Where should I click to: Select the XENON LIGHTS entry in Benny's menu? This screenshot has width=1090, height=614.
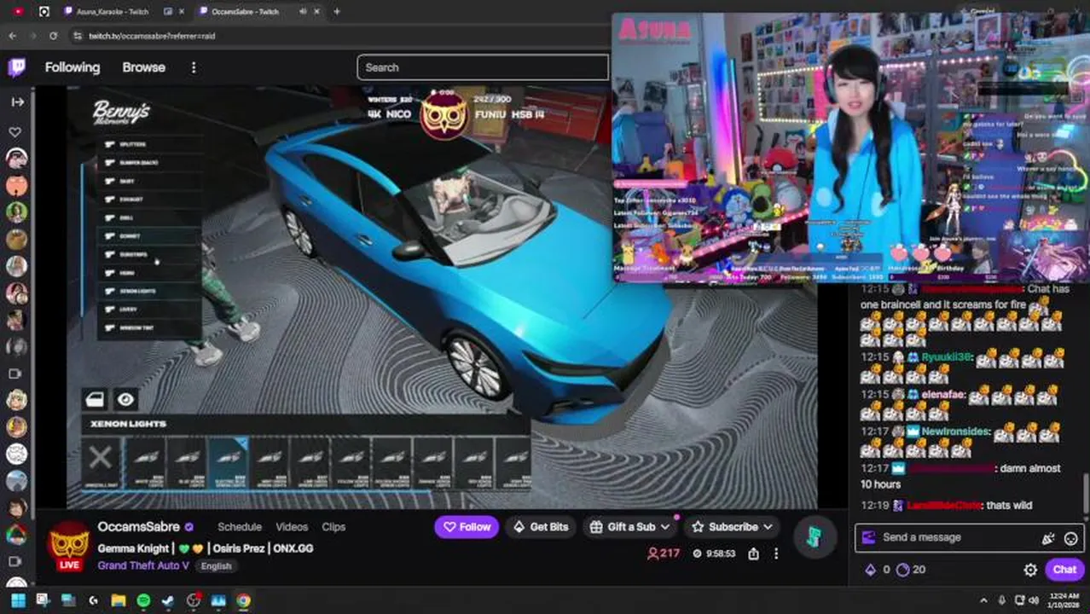[148, 291]
